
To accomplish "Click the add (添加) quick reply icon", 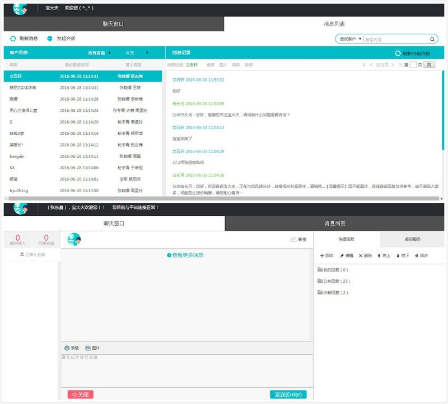I will (321, 255).
